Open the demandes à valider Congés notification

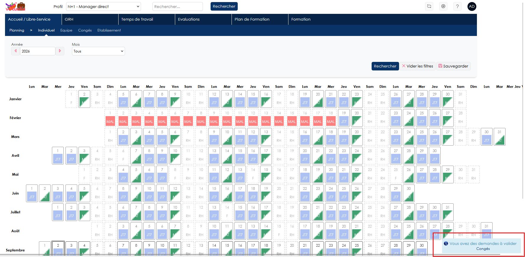(482, 246)
